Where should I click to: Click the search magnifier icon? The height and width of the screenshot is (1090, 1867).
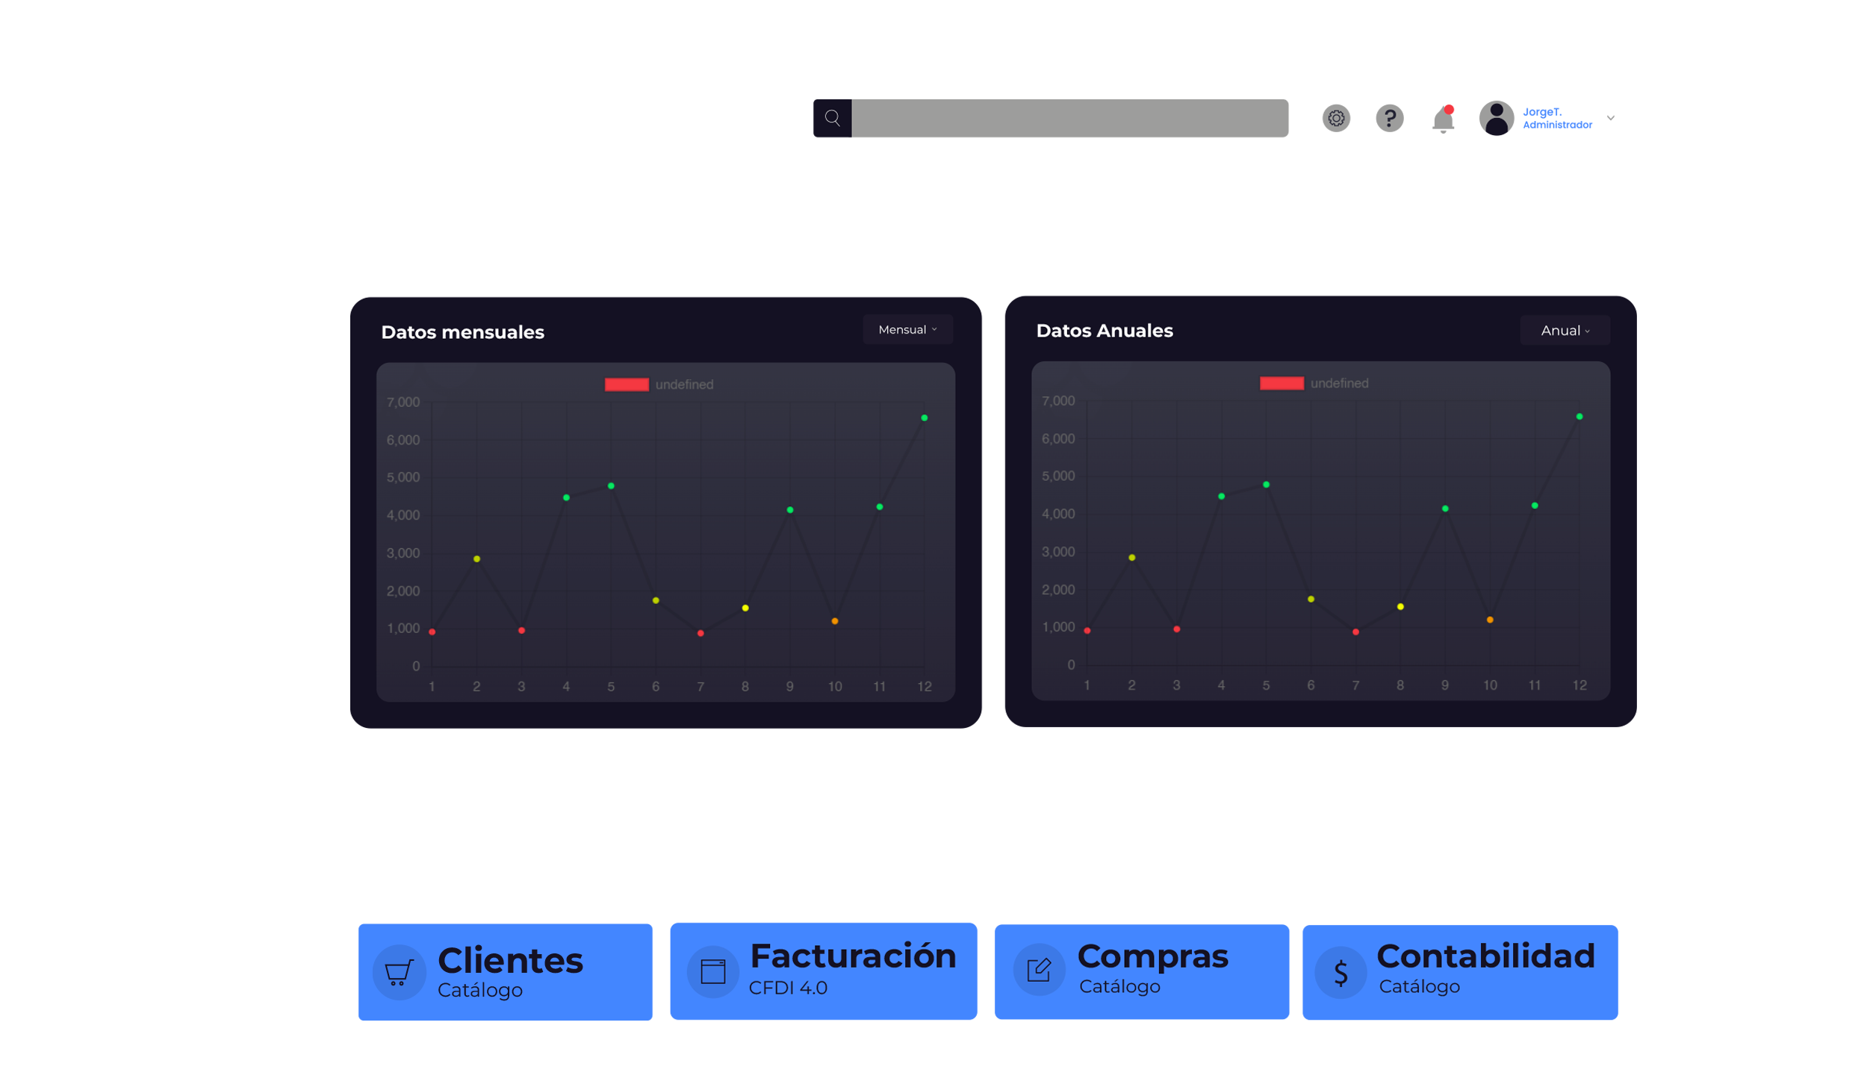(832, 118)
